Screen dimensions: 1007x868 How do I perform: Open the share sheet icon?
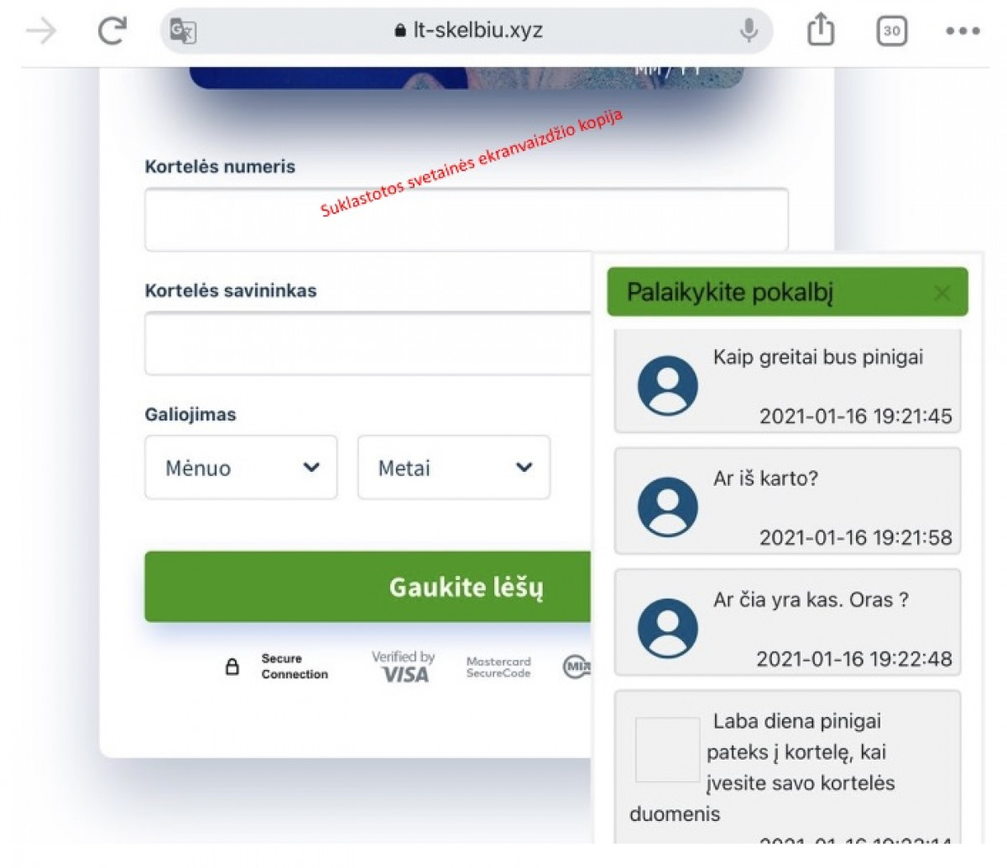[x=821, y=30]
